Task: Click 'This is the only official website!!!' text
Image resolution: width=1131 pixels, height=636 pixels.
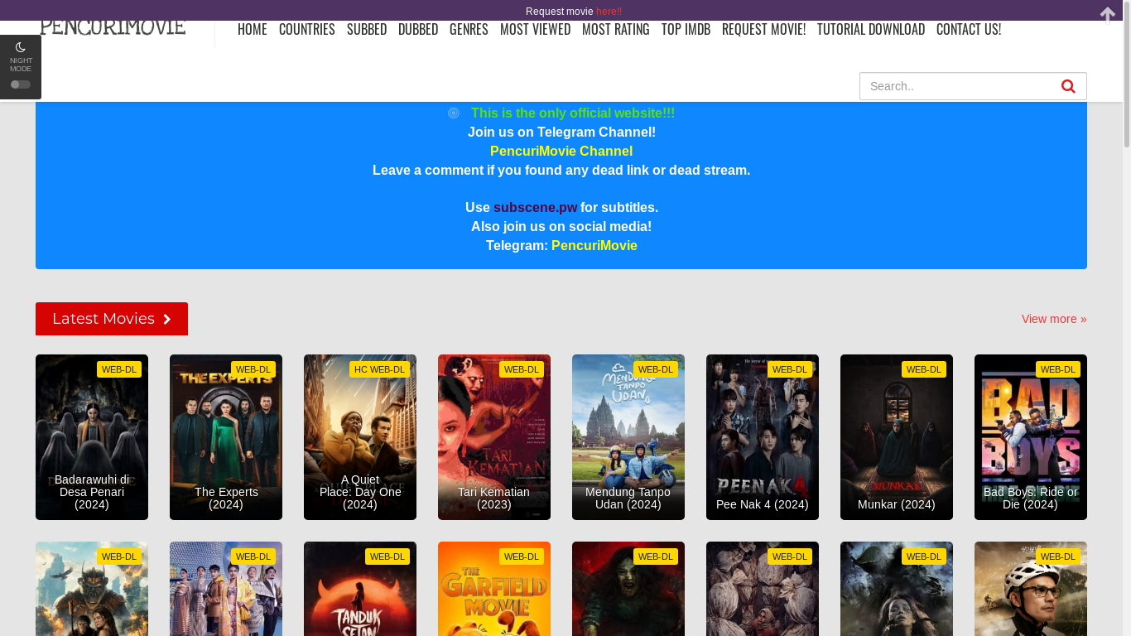Action: [x=573, y=113]
